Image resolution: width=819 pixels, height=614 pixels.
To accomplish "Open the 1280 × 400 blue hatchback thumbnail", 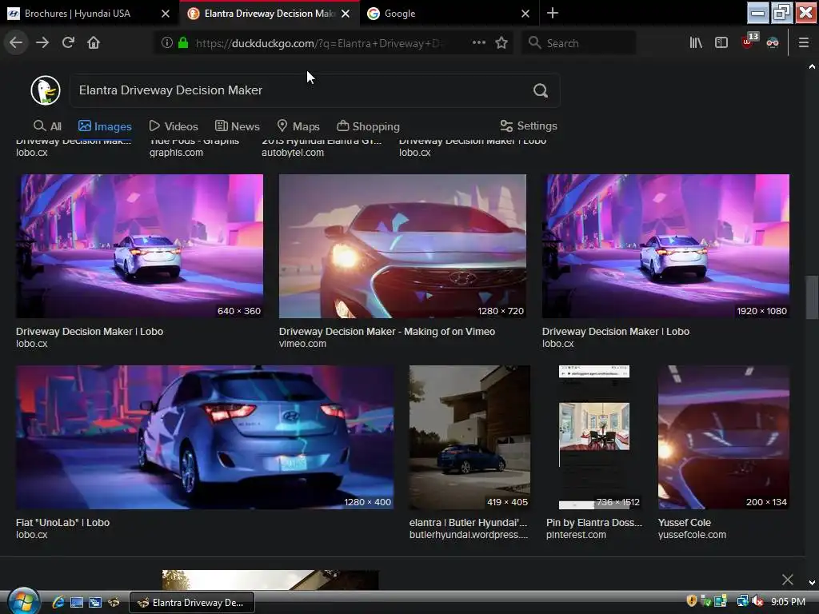I will pyautogui.click(x=205, y=437).
